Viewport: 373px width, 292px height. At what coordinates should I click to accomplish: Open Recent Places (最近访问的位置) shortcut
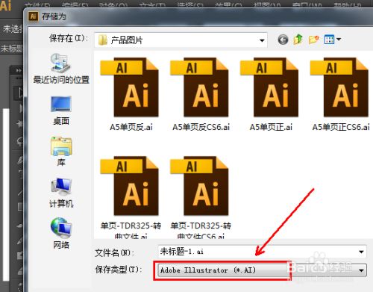(61, 69)
